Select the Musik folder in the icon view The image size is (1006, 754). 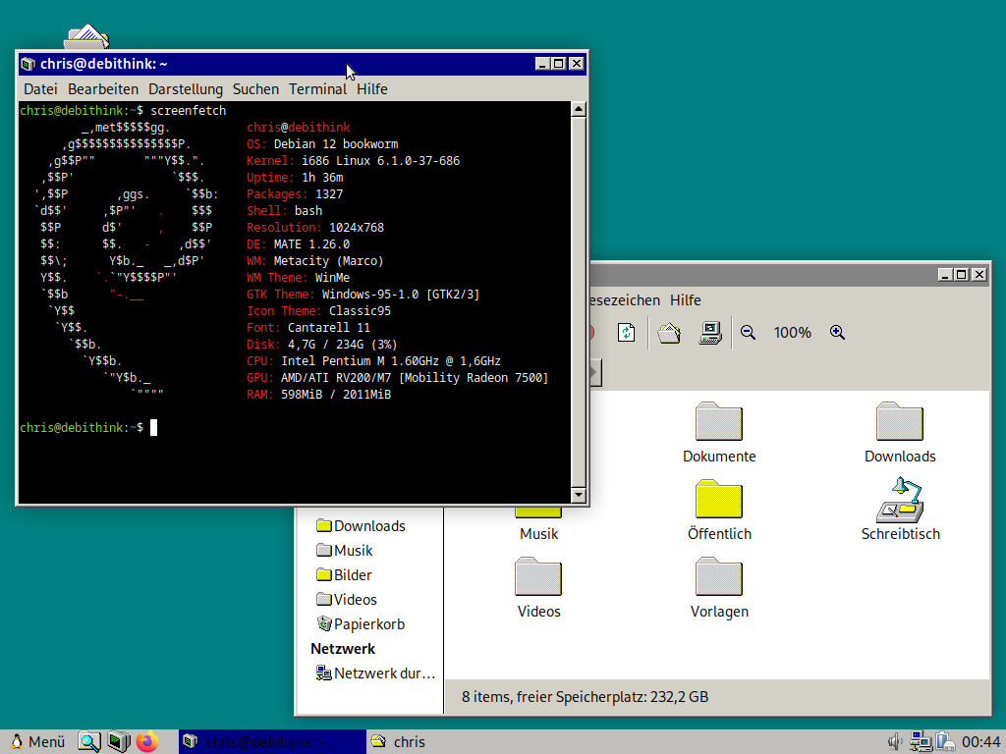click(x=538, y=524)
